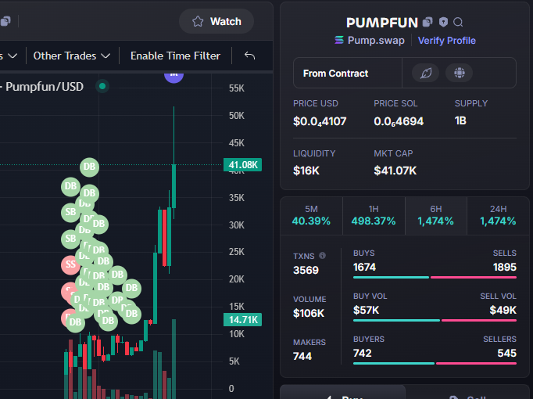Click the BUYS count 1674
This screenshot has width=533, height=399.
click(x=364, y=268)
